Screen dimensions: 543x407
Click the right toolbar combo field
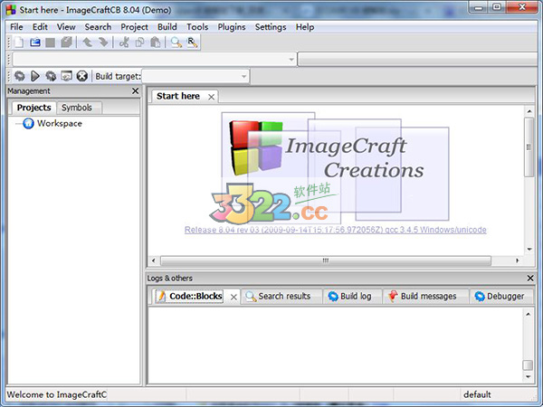[x=419, y=60]
